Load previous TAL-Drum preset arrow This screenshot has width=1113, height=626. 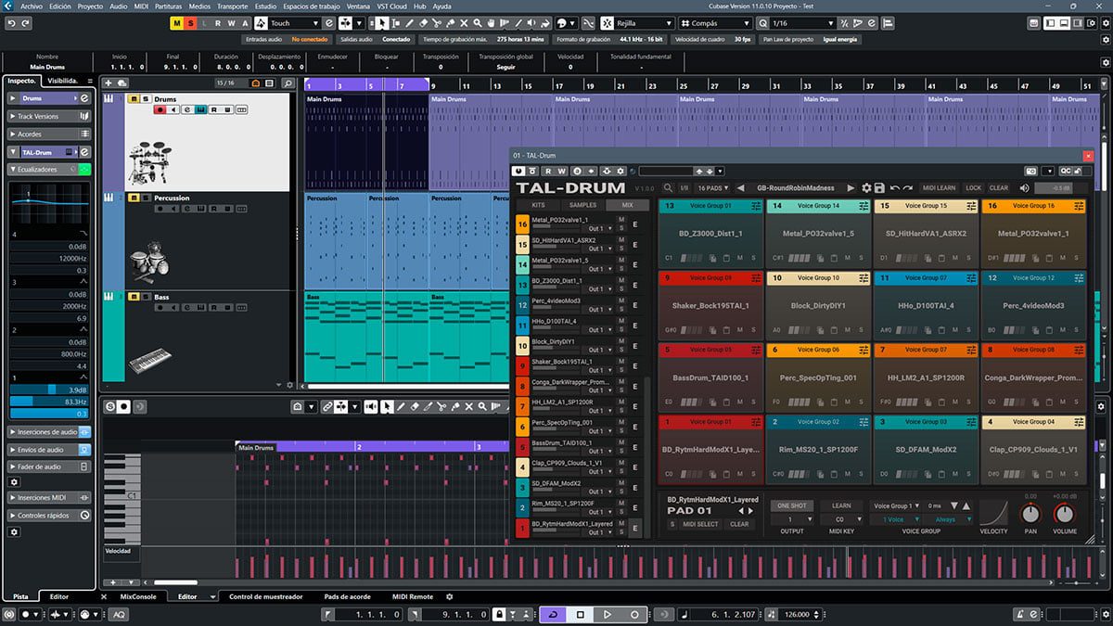tap(741, 188)
